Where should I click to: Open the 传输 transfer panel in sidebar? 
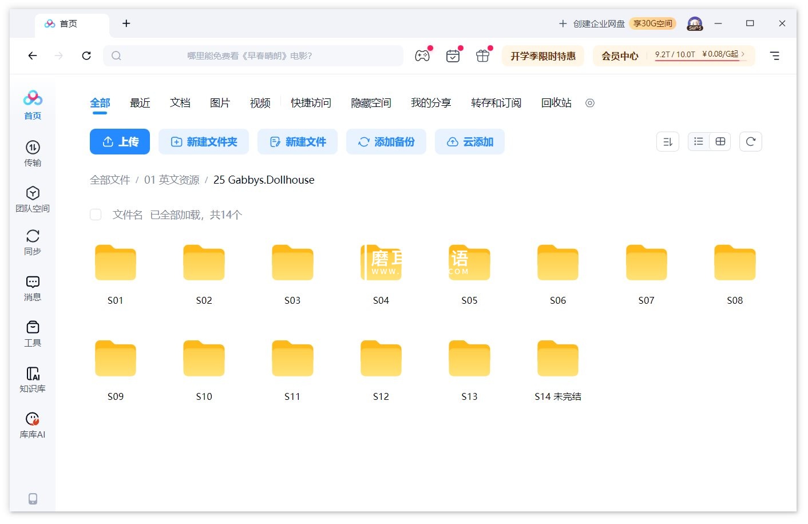33,153
